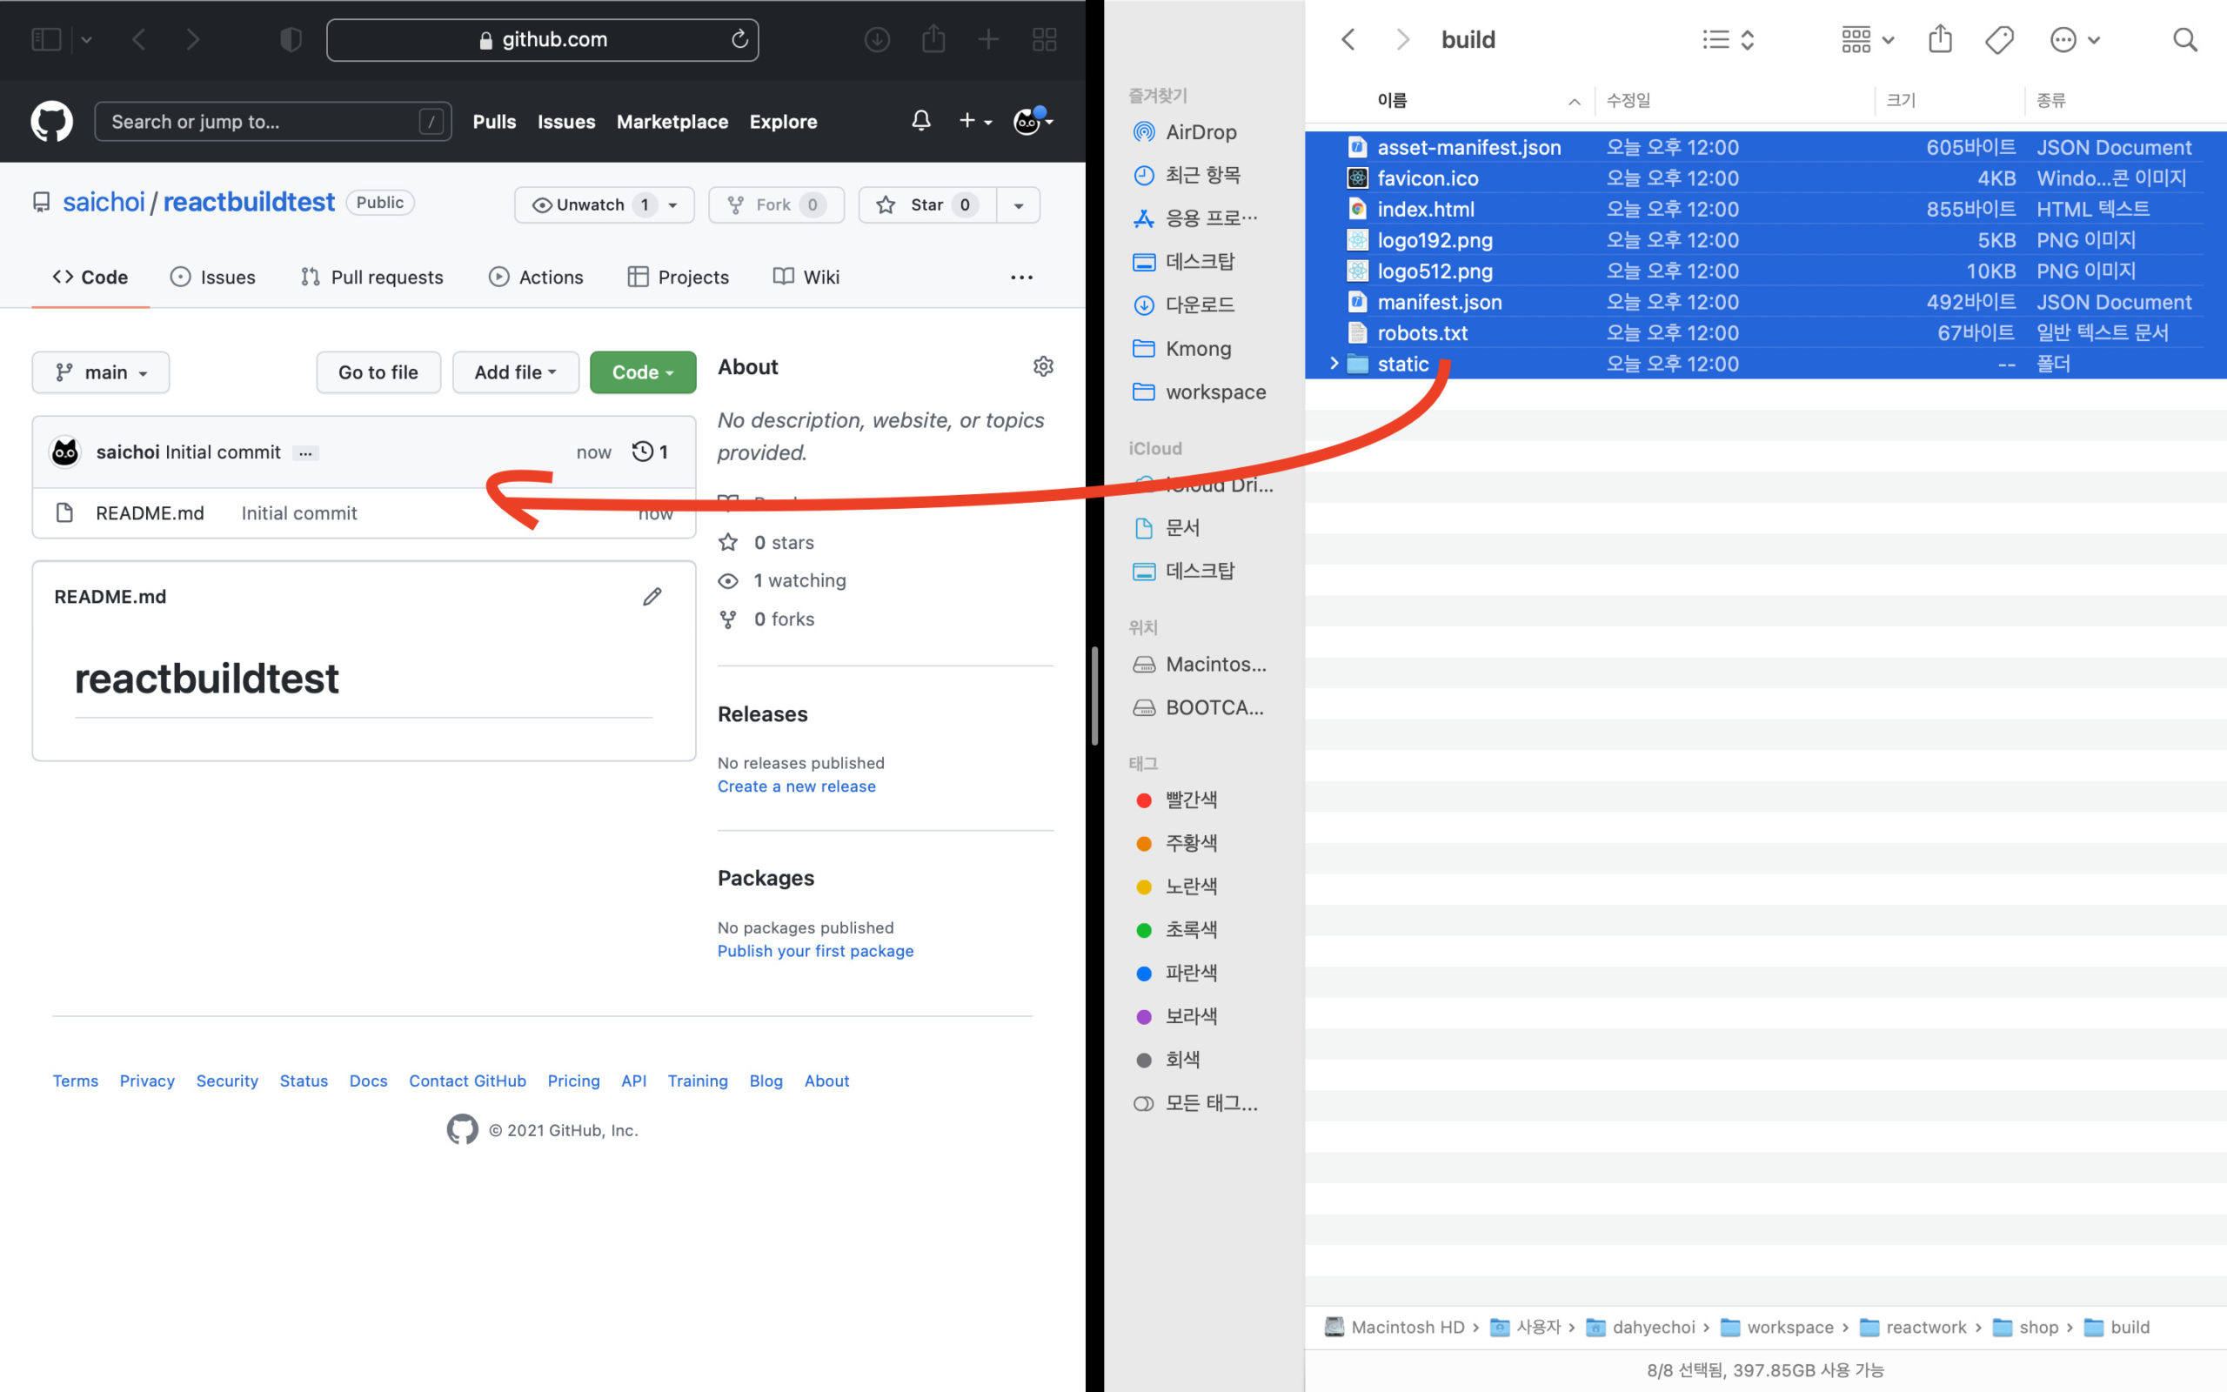Click the github.com address bar
Screen dimensions: 2227x1392
[x=542, y=40]
